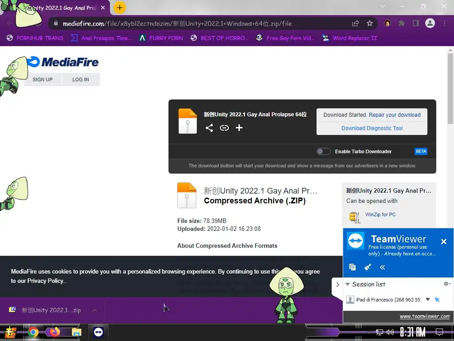Click the 'Uploaded: 2022-01-02 16:23:08' text
This screenshot has height=341, width=454.
[x=219, y=229]
